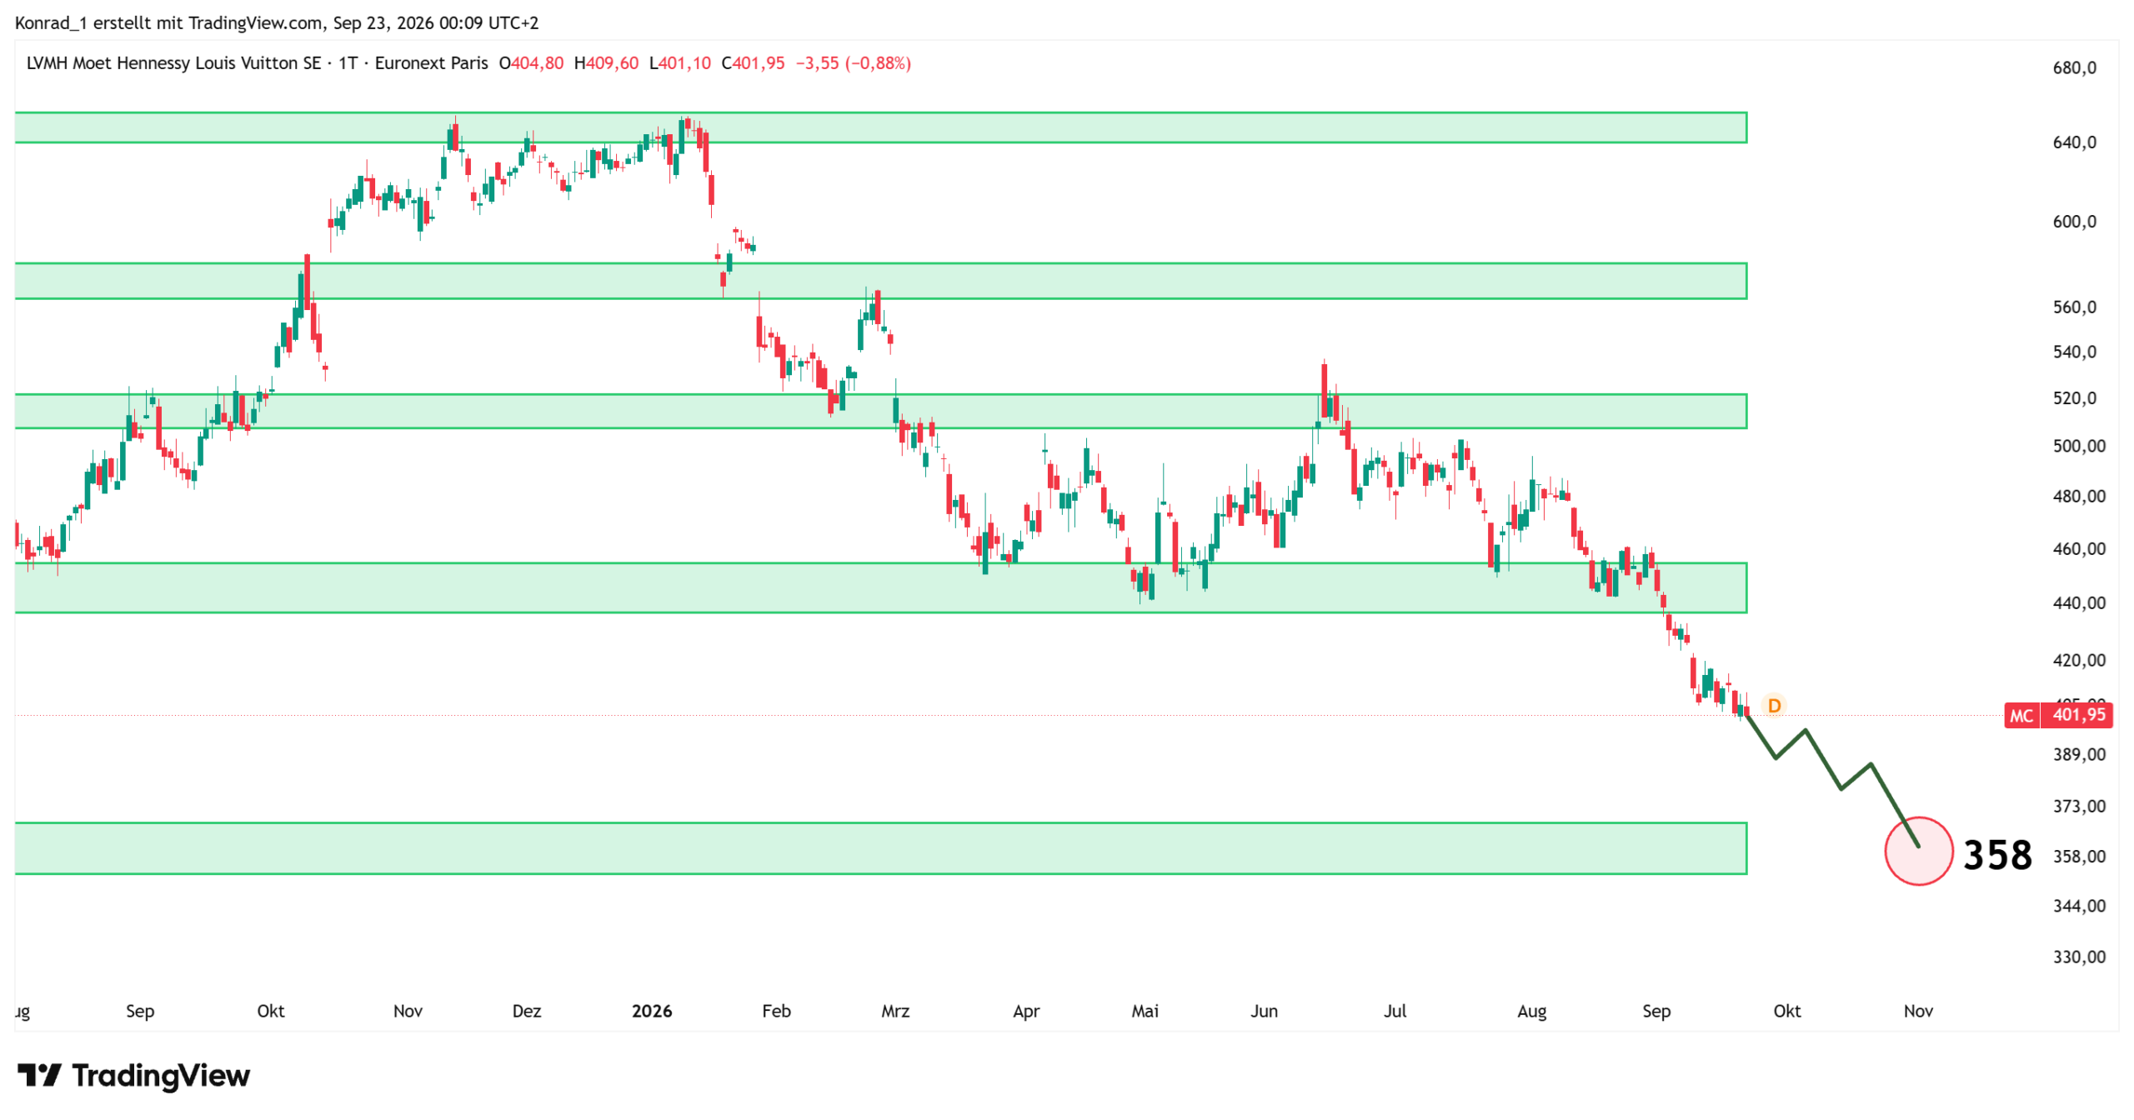Click the Euronext Paris exchange label
This screenshot has width=2134, height=1120.
(x=431, y=63)
